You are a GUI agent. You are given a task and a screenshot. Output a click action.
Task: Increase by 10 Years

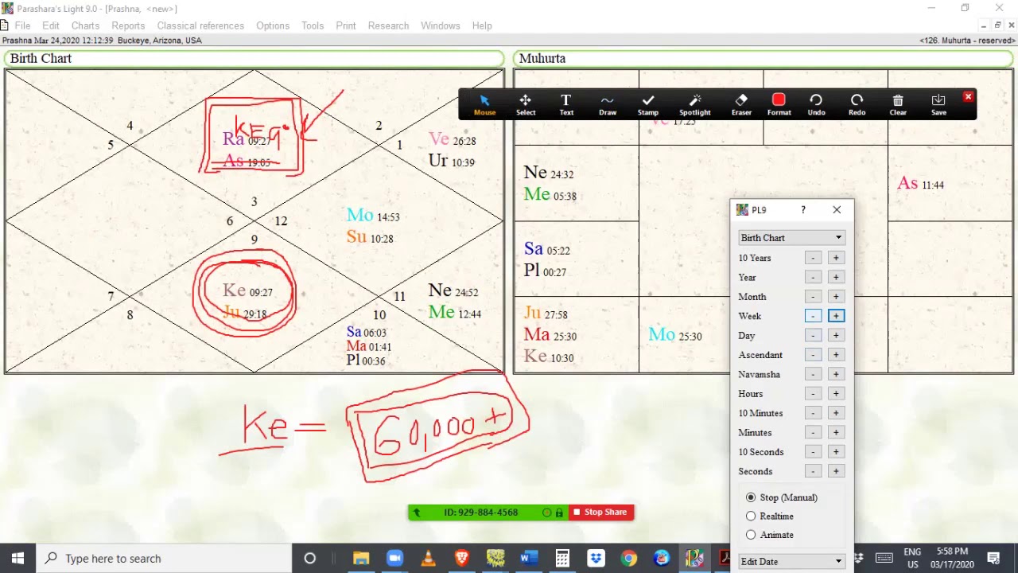(836, 258)
